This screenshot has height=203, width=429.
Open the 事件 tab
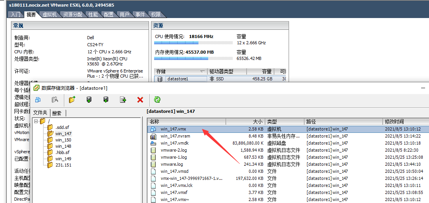click(x=140, y=15)
